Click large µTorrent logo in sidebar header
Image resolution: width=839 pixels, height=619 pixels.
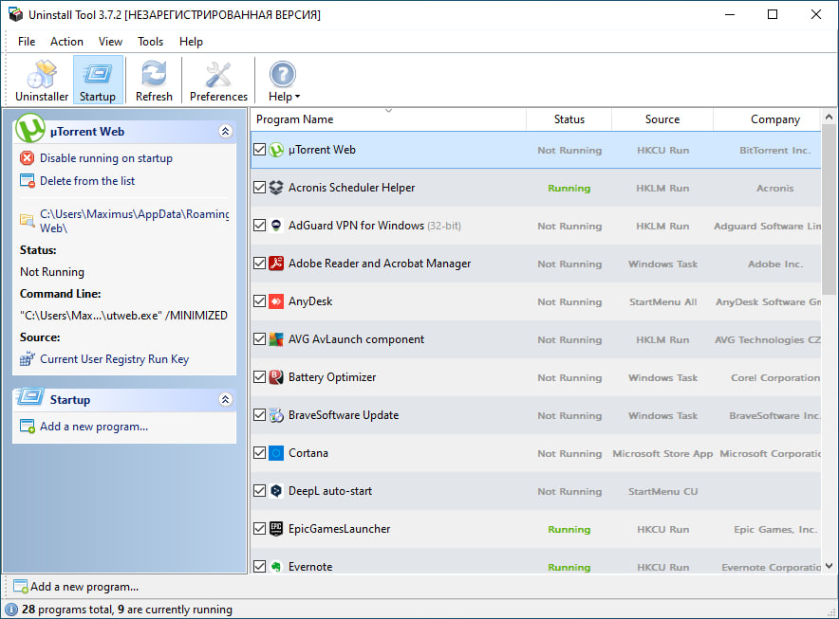30,128
